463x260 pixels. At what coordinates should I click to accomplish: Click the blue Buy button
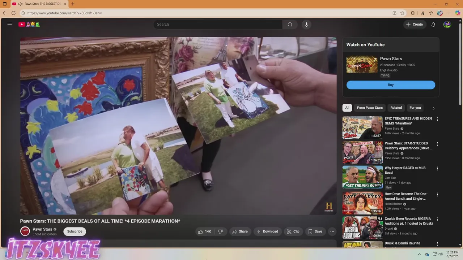[x=391, y=85]
